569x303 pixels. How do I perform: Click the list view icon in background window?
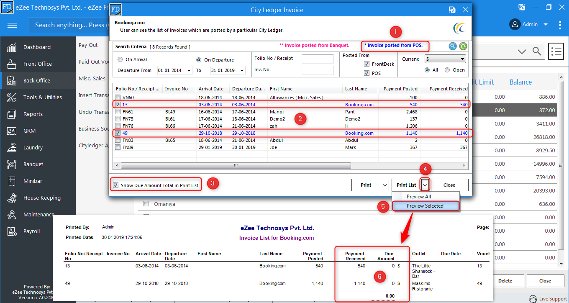coord(556,51)
